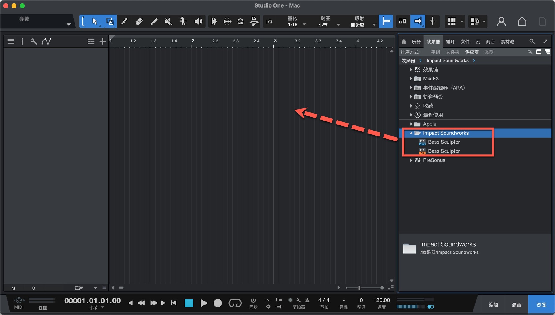Image resolution: width=555 pixels, height=315 pixels.
Task: Sort effects by 文件夹
Action: click(x=453, y=52)
